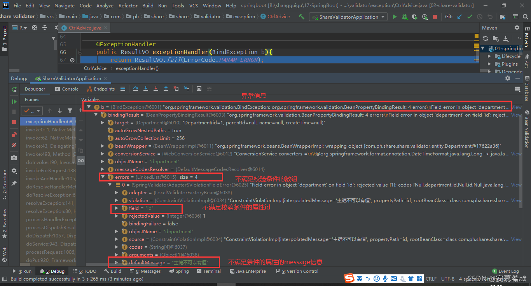This screenshot has width=531, height=286.
Task: Open 9: Version Control tool window
Action: point(297,271)
